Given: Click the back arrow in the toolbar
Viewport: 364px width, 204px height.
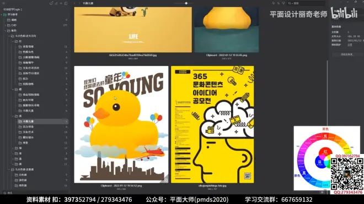Looking at the screenshot, I should pyautogui.click(x=74, y=3).
